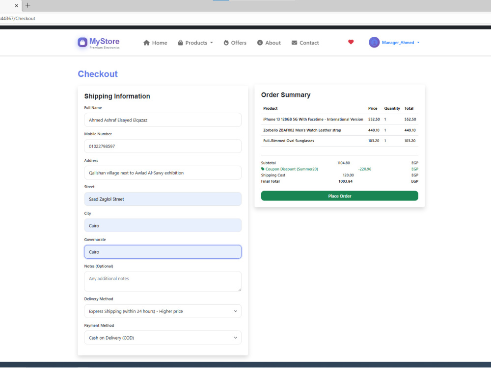Click the iPhone row total 552.50

410,120
